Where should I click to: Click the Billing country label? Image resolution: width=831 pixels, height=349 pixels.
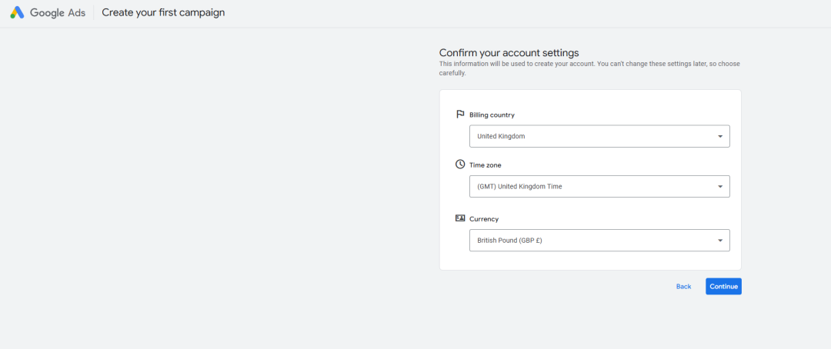point(492,115)
